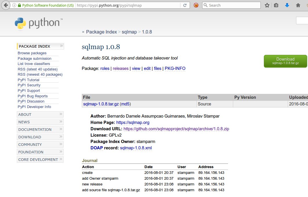308x197 pixels.
Task: Reload the page with the refresh icon
Action: (185, 5)
